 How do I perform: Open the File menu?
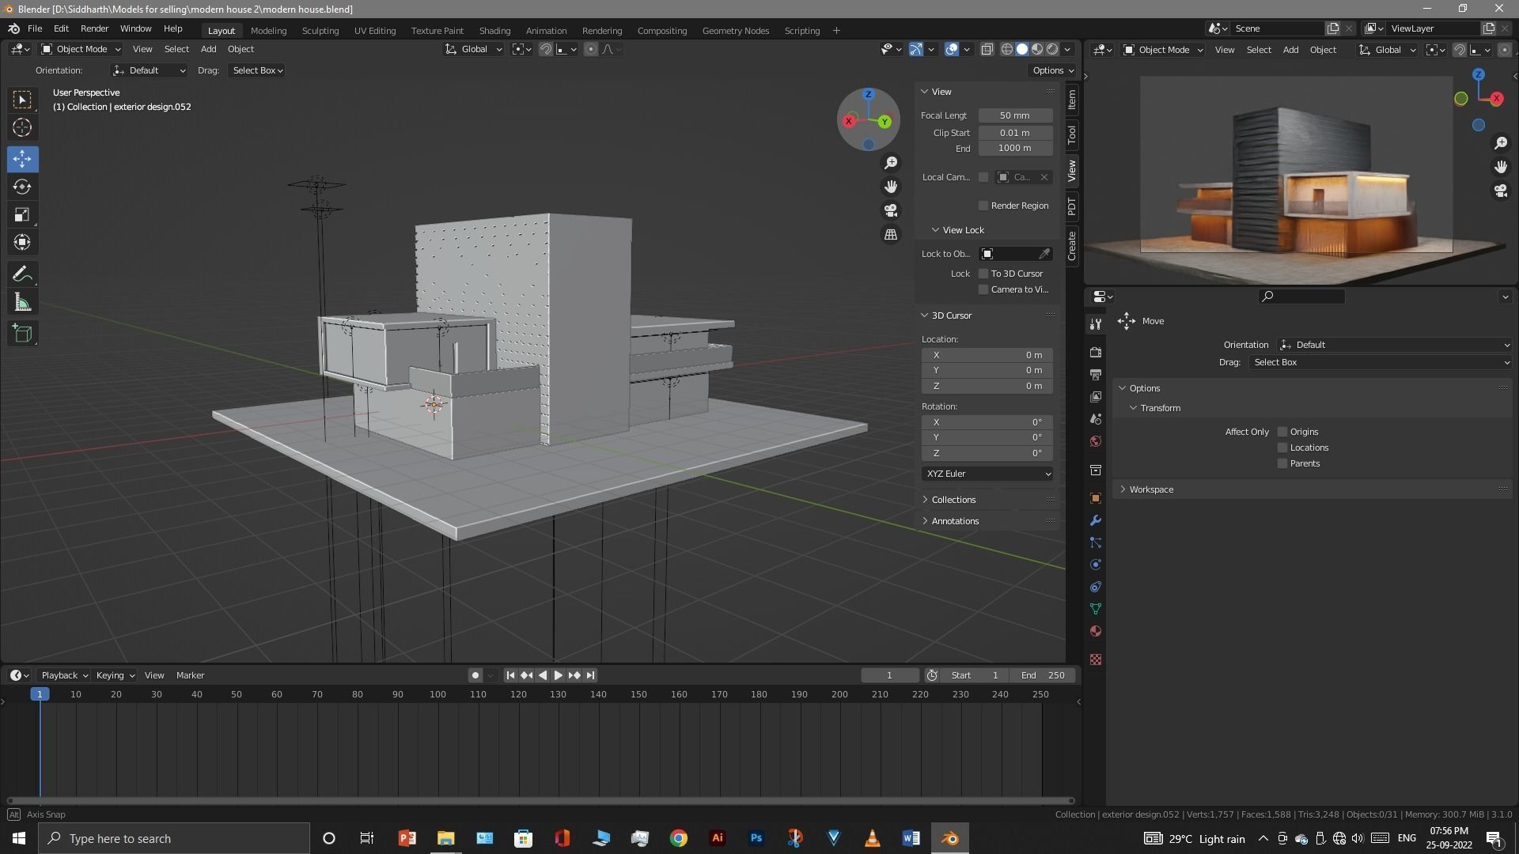coord(35,28)
